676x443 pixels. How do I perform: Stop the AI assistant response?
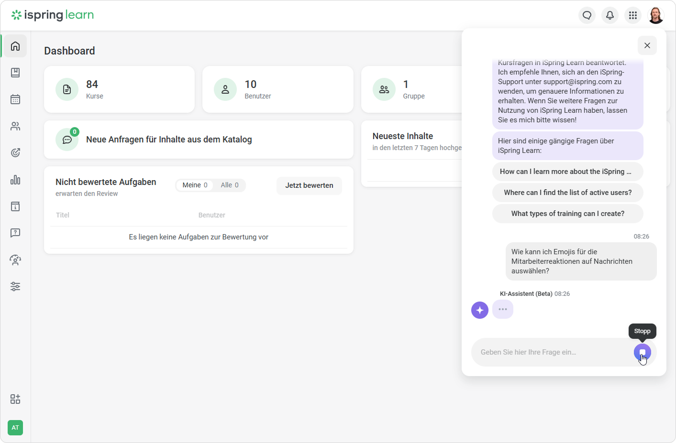pos(642,352)
